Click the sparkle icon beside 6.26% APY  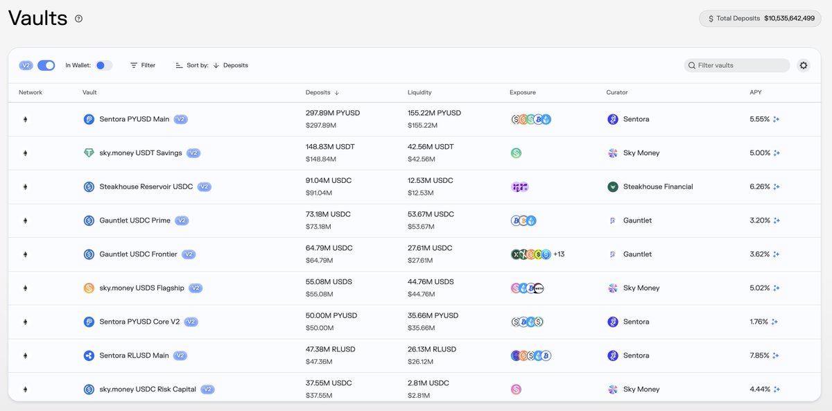(x=777, y=186)
